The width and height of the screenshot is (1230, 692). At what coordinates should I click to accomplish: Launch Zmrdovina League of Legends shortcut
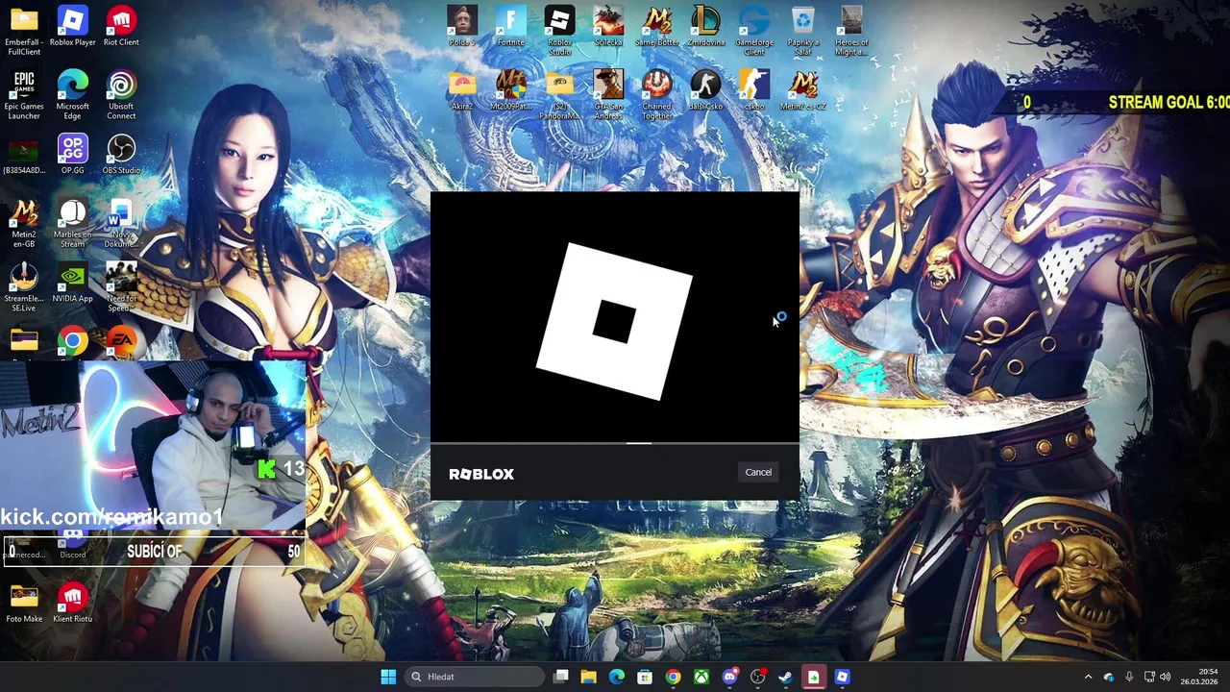[x=705, y=26]
